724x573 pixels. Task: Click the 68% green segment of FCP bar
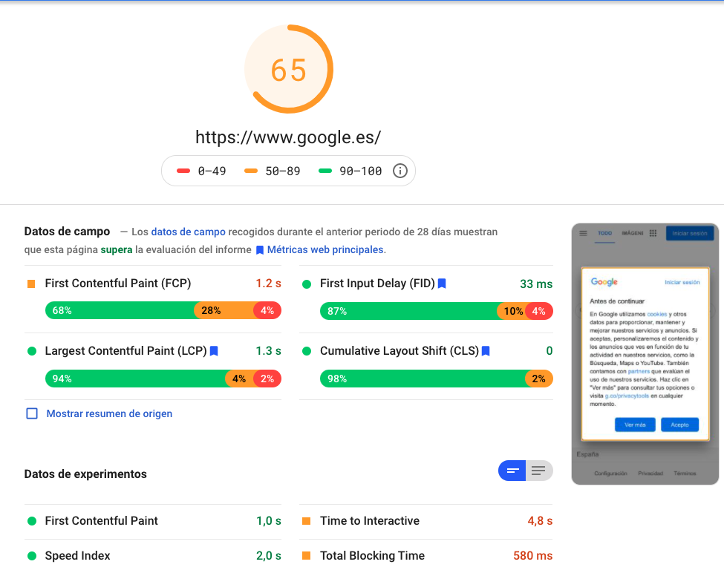(120, 310)
